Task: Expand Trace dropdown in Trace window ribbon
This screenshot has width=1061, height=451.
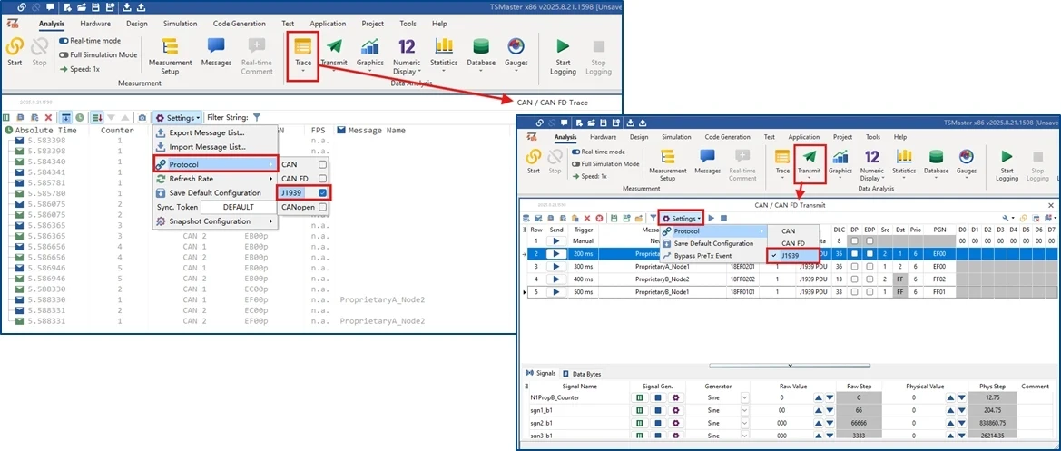Action: tap(303, 70)
